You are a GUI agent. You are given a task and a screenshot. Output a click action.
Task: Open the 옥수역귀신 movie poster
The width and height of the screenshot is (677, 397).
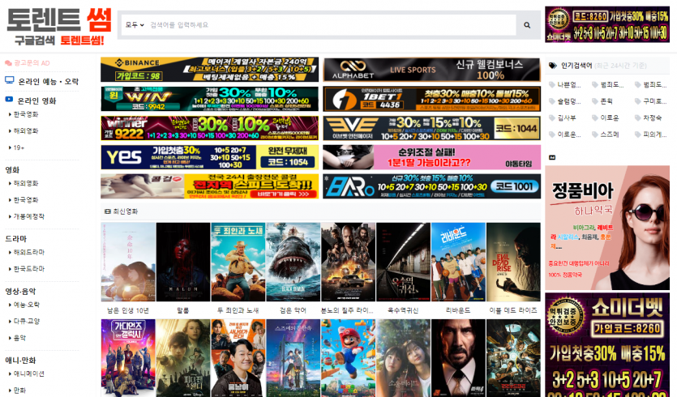pyautogui.click(x=403, y=262)
